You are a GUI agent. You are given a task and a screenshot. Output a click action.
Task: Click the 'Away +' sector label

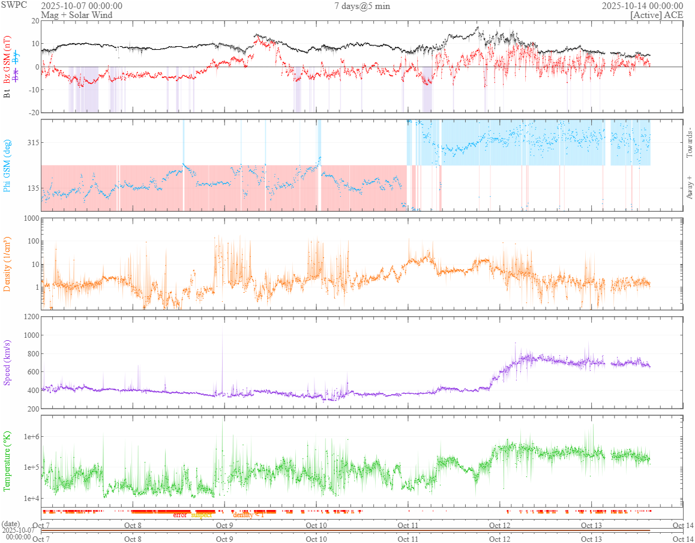click(689, 188)
